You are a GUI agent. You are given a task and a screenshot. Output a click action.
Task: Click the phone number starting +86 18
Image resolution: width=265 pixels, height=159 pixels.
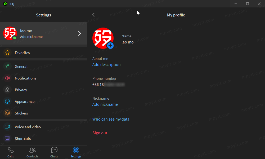click(x=109, y=85)
